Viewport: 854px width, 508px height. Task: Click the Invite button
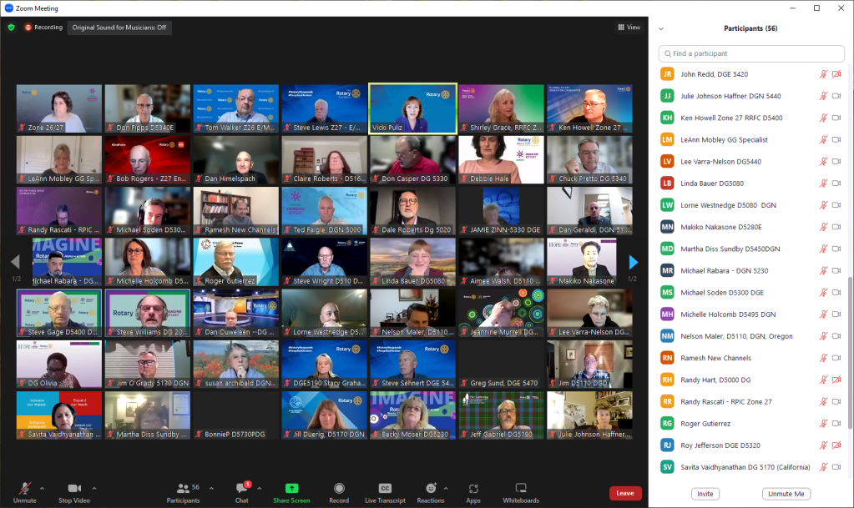coord(705,494)
